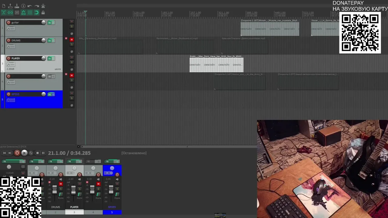Open trim envelope menu on PLAYER track
The width and height of the screenshot is (388, 218).
pos(11,64)
